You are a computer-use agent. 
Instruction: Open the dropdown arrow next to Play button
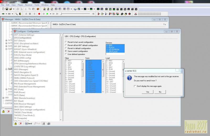coord(50,14)
